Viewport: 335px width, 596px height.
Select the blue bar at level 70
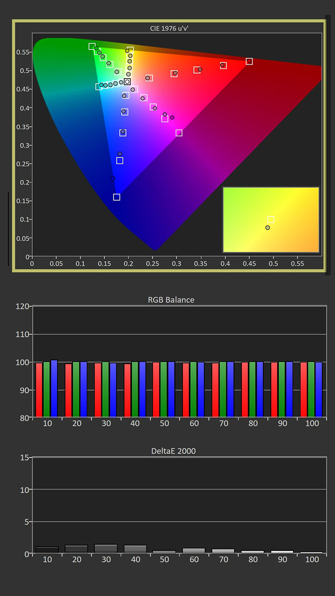(230, 389)
